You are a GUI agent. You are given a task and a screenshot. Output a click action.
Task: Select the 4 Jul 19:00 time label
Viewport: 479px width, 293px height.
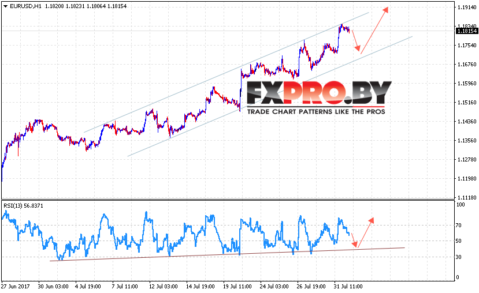pyautogui.click(x=88, y=287)
